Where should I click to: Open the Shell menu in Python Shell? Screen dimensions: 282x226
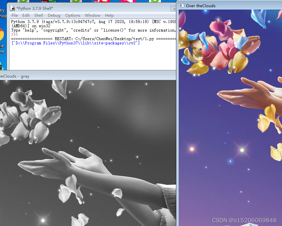point(38,15)
